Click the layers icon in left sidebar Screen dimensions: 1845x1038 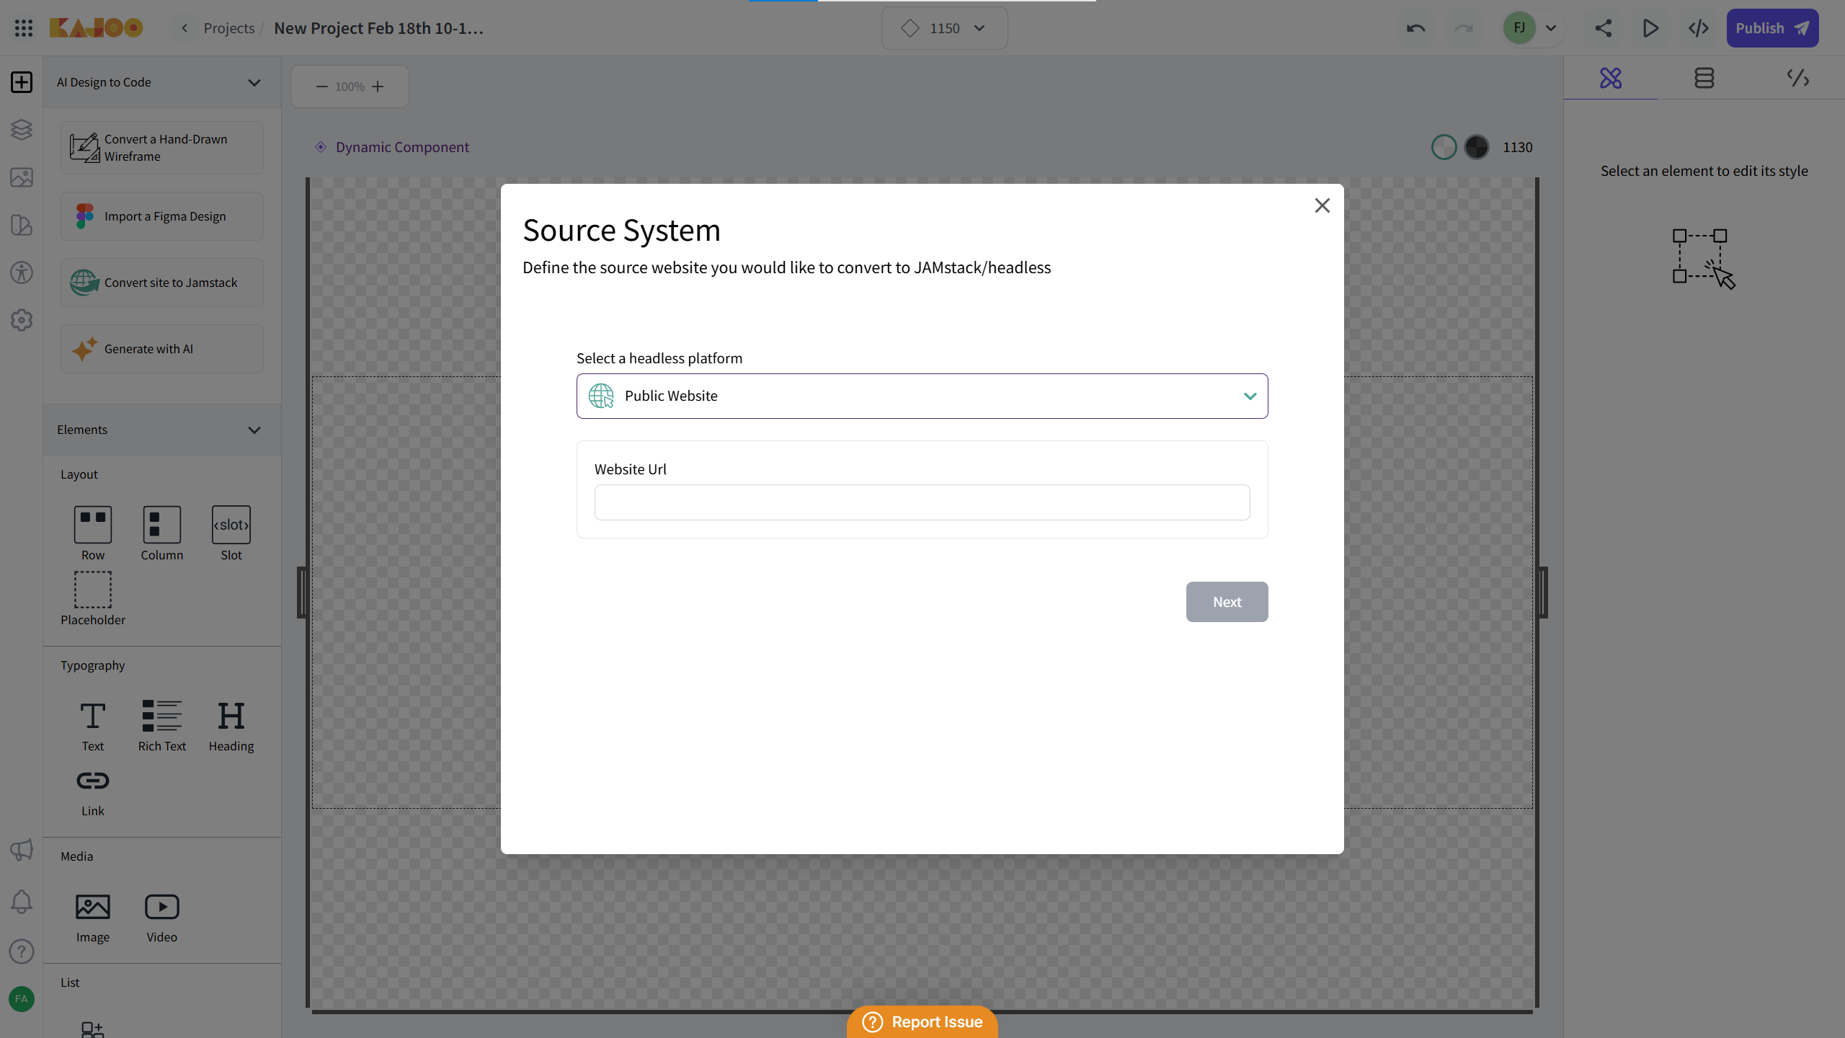click(x=22, y=130)
